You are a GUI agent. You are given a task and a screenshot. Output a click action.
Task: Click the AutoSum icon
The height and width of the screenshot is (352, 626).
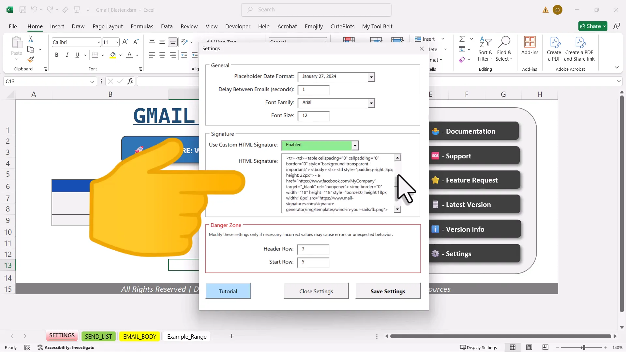[463, 39]
